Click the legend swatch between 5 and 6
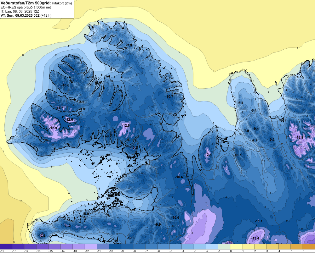315x253 pixels. [296, 247]
